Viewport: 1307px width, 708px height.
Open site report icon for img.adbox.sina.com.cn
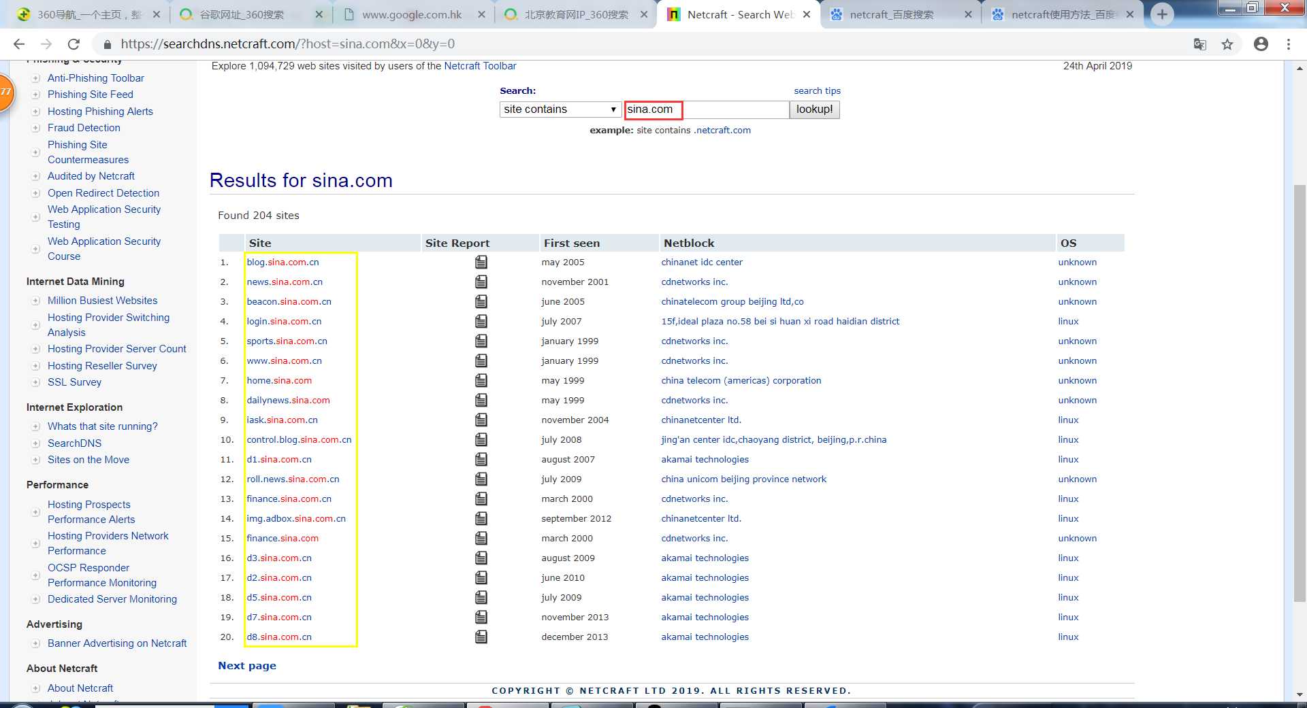(481, 518)
